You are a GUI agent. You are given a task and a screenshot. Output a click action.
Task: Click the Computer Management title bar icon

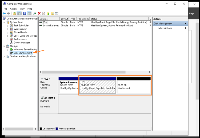click(5, 4)
